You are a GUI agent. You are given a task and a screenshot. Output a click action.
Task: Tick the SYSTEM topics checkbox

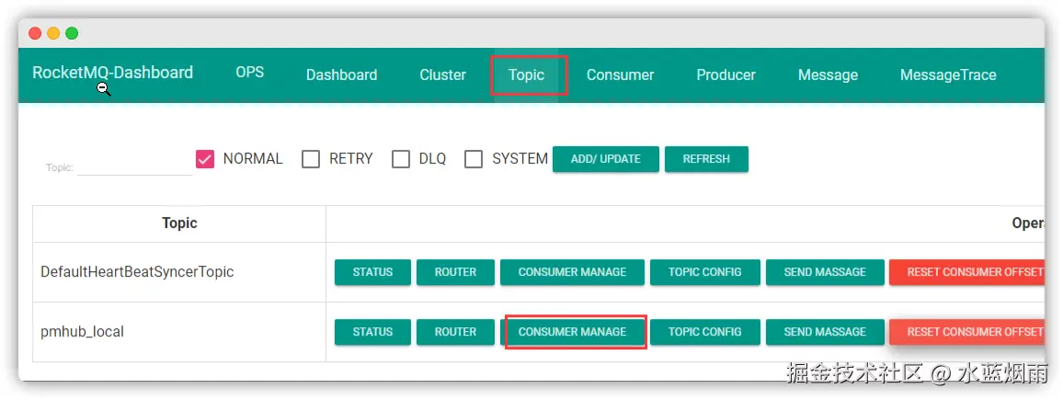click(474, 159)
